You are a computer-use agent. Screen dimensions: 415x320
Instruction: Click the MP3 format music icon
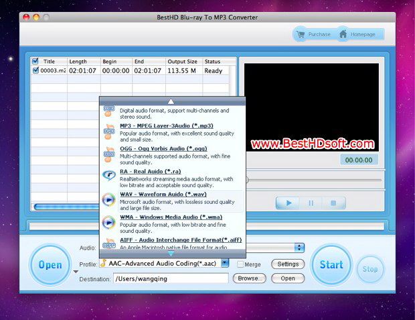click(109, 131)
